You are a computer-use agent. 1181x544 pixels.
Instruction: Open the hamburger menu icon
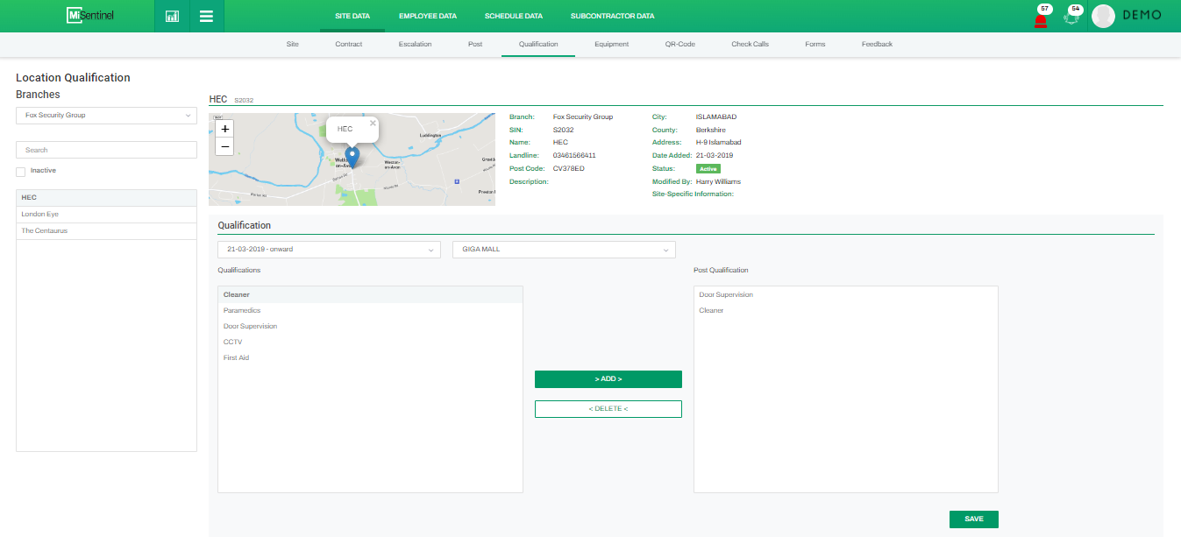pos(206,16)
